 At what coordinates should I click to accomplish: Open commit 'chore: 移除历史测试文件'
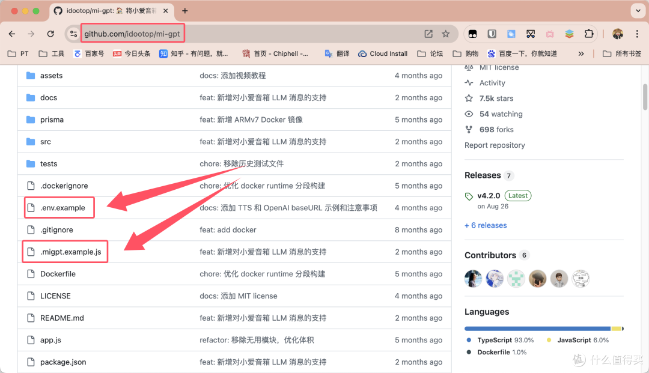pos(242,164)
